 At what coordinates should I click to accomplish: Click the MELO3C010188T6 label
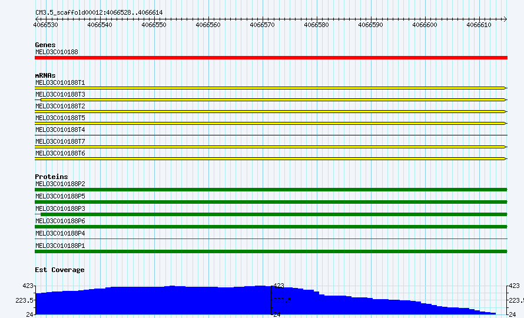pyautogui.click(x=60, y=153)
